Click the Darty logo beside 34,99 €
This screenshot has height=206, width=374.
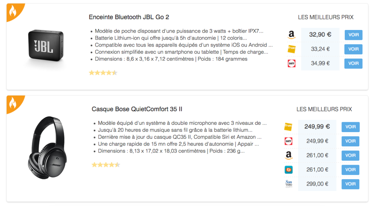(x=291, y=63)
